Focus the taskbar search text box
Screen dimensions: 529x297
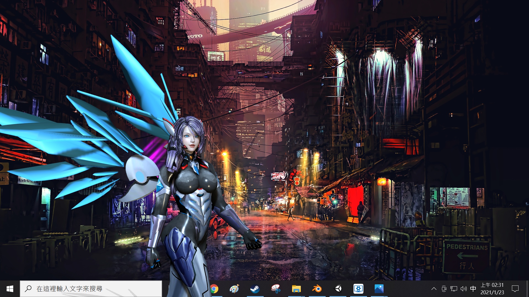[x=91, y=289]
